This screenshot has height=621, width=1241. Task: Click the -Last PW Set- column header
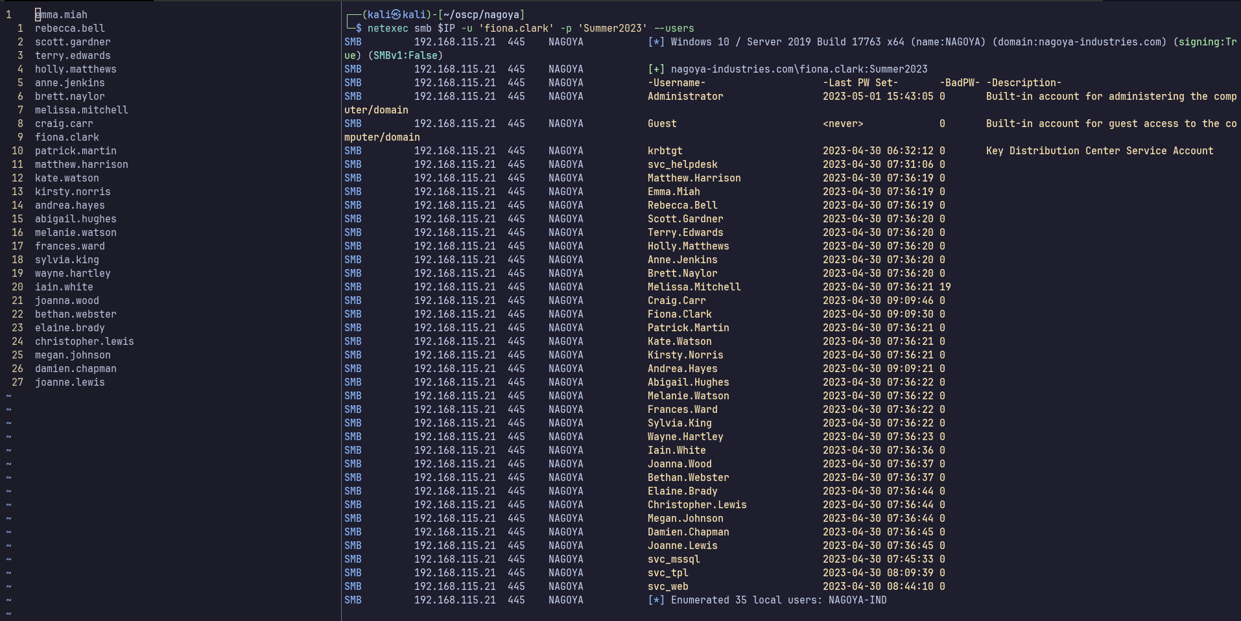point(860,82)
